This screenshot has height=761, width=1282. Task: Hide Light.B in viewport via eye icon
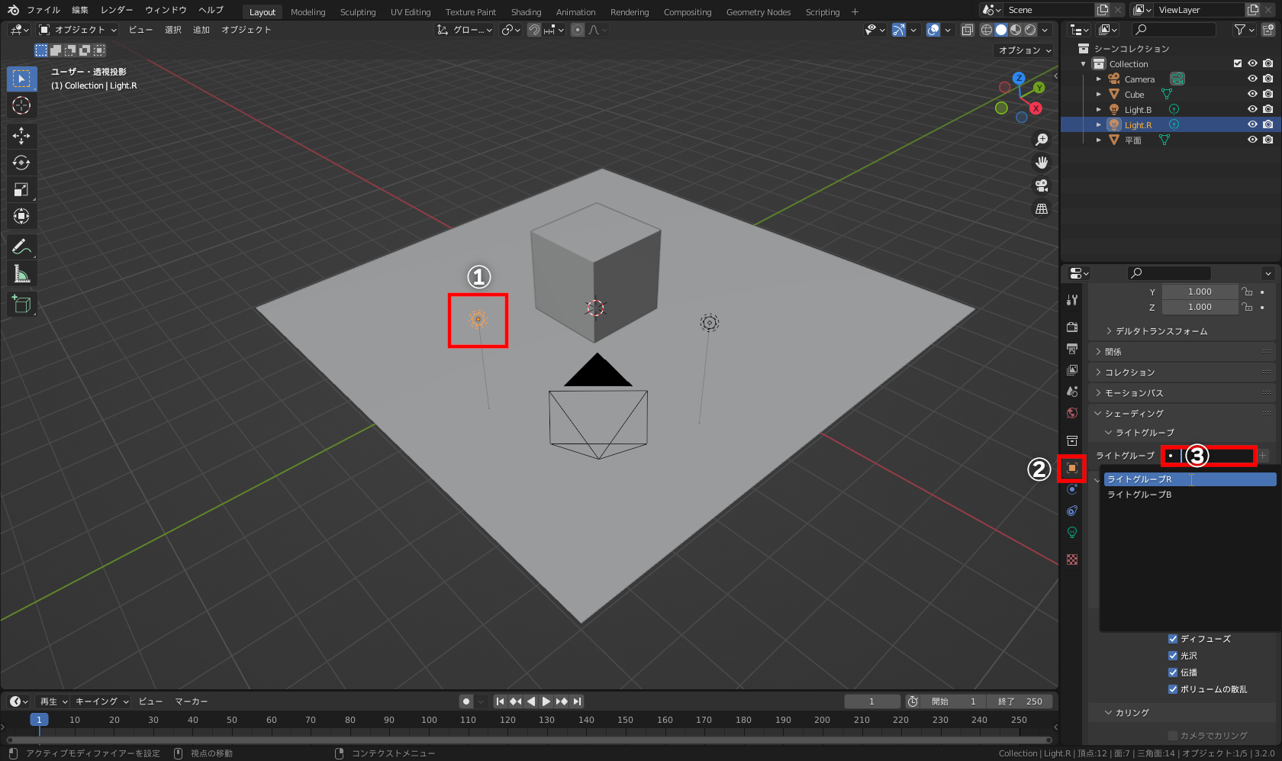(x=1252, y=109)
